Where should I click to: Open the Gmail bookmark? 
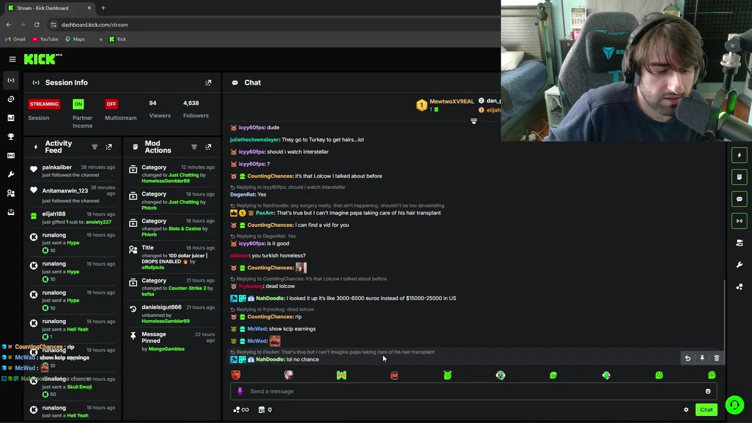click(15, 39)
